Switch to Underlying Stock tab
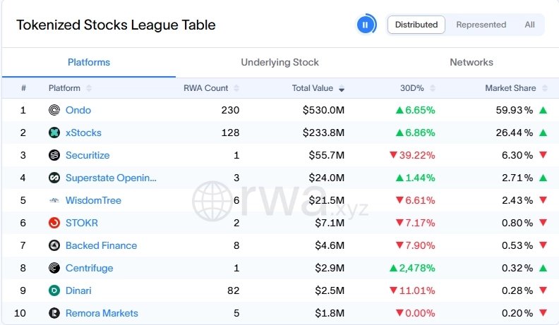 click(279, 62)
